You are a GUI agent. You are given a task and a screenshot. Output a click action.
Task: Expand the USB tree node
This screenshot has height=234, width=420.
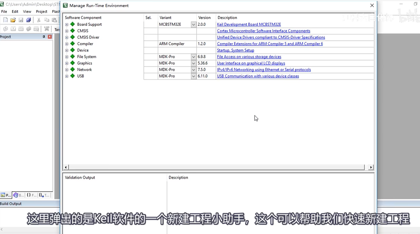tap(67, 76)
